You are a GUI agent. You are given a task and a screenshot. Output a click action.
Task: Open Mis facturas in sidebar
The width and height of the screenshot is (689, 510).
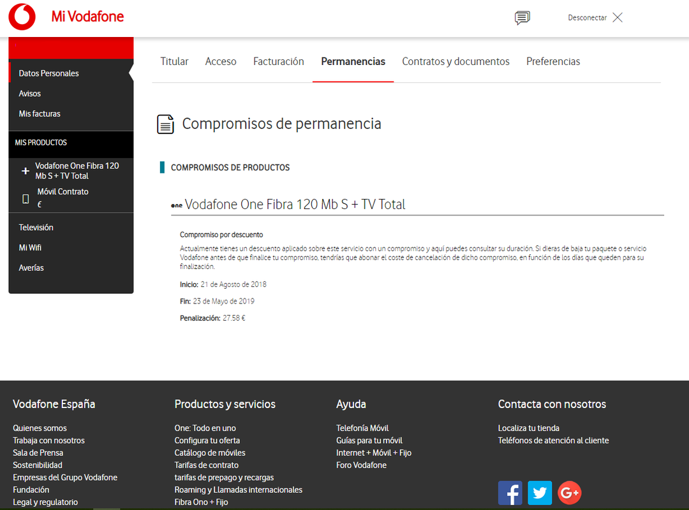(40, 113)
